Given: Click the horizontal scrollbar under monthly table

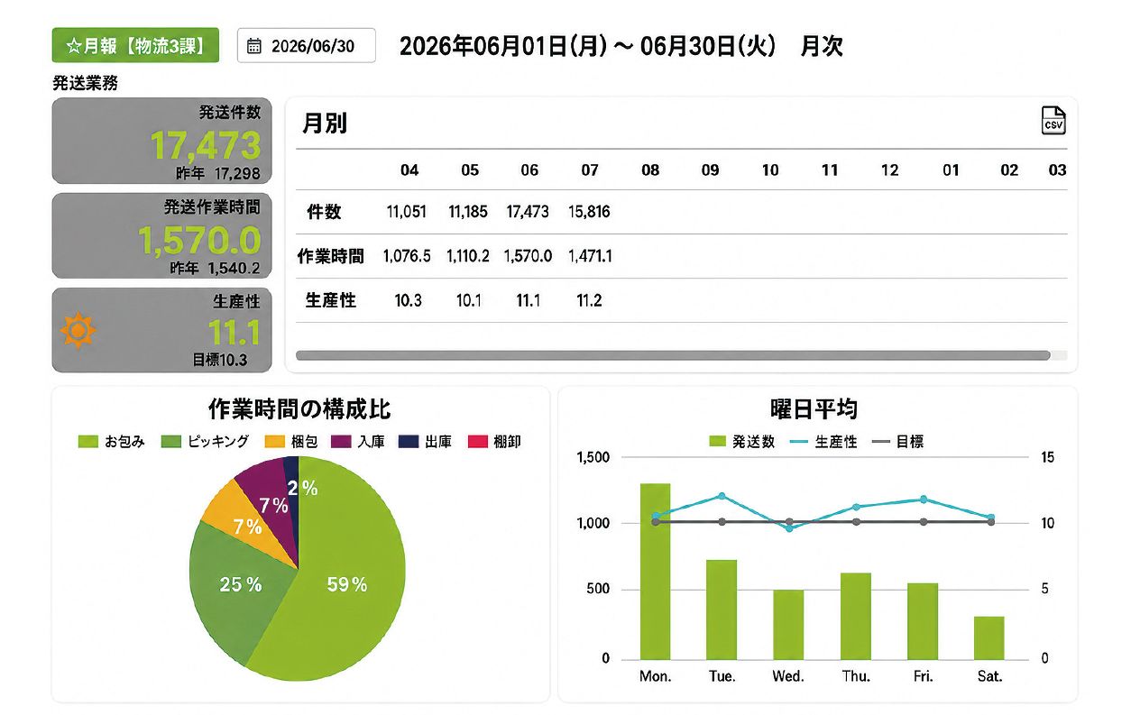Looking at the screenshot, I should click(x=673, y=355).
